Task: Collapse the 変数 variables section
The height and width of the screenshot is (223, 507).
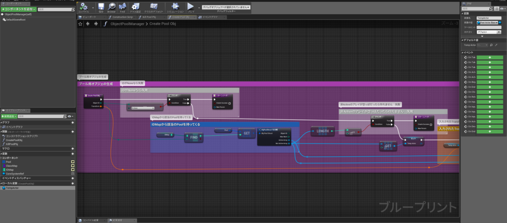Action: pos(1,154)
